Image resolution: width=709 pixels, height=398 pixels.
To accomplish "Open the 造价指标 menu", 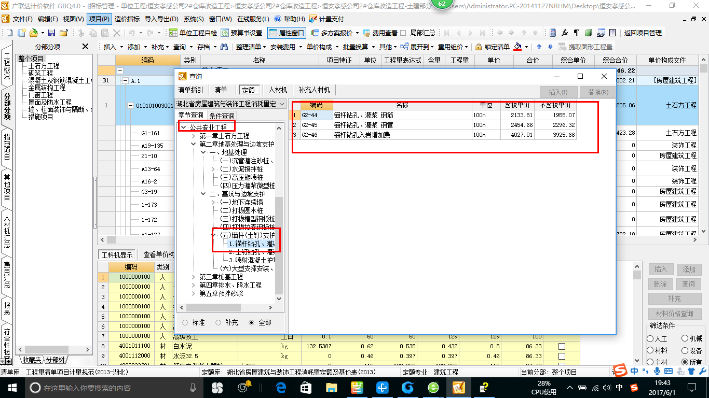I will [127, 19].
